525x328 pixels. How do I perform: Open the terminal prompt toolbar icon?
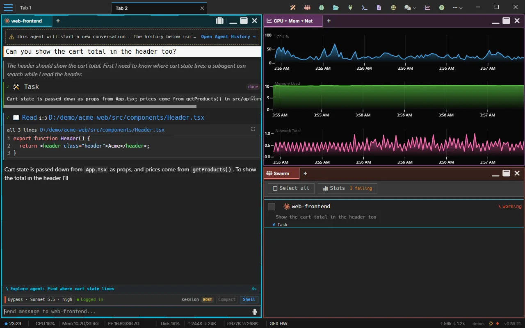tap(364, 7)
